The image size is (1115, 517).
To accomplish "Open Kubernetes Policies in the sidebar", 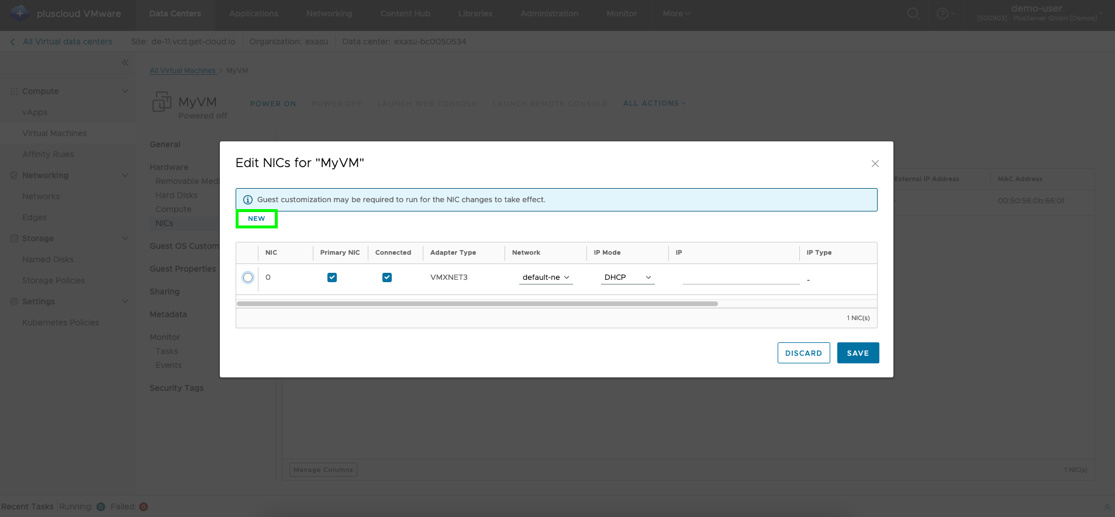I will [x=60, y=322].
